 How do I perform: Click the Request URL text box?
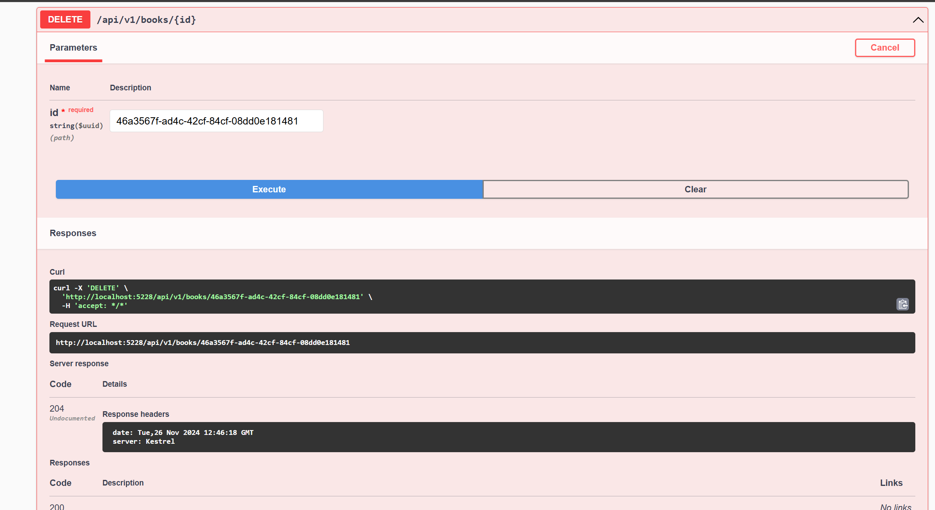[x=482, y=343]
